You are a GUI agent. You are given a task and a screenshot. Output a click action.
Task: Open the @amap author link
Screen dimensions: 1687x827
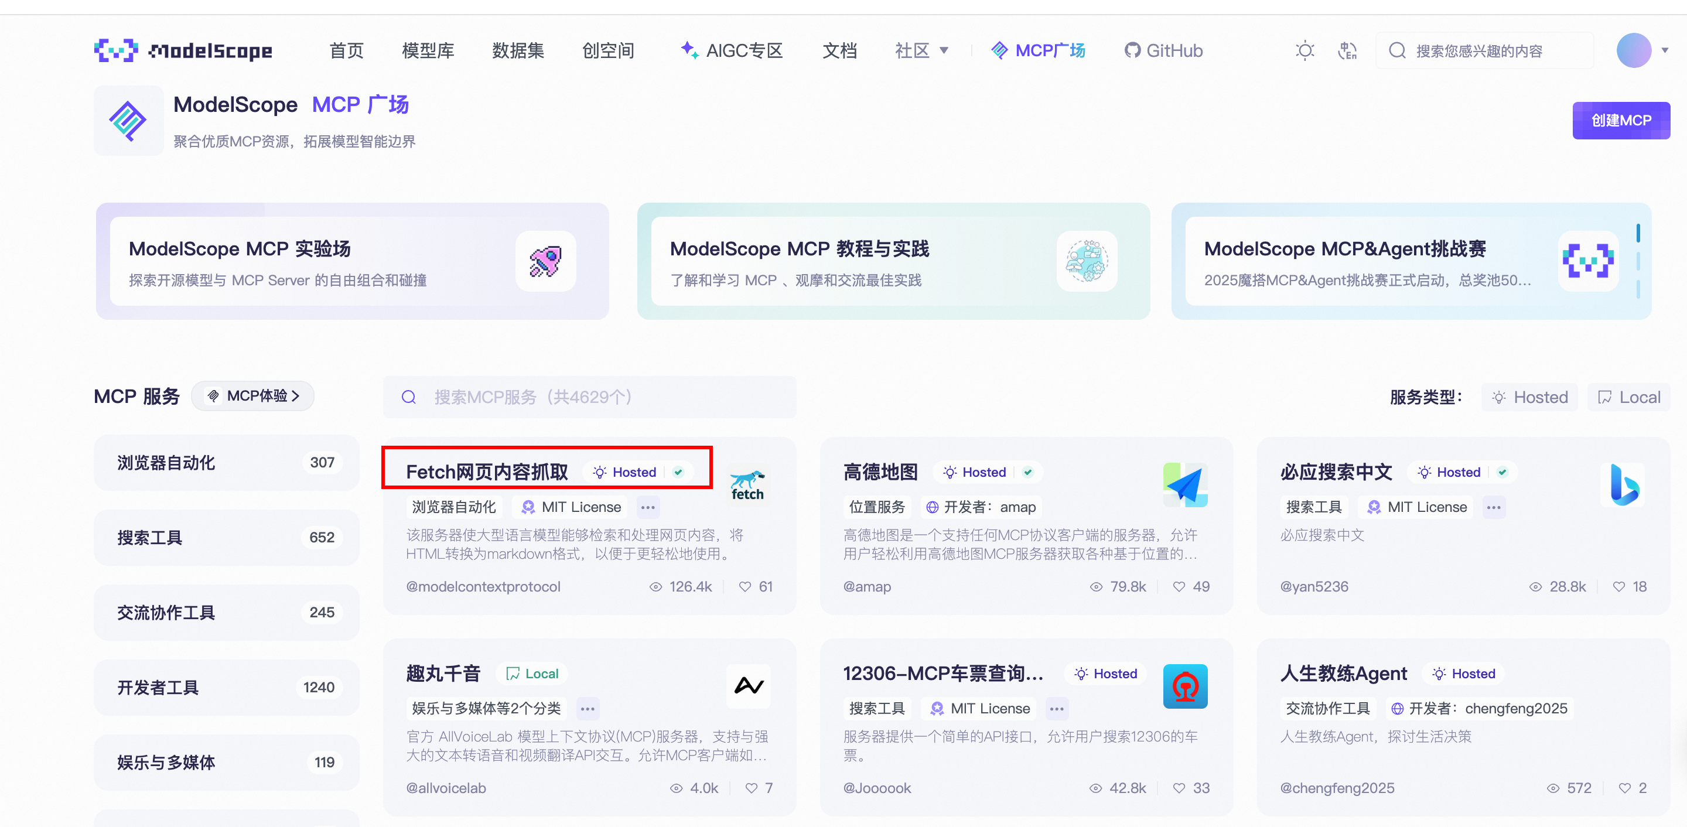(867, 587)
